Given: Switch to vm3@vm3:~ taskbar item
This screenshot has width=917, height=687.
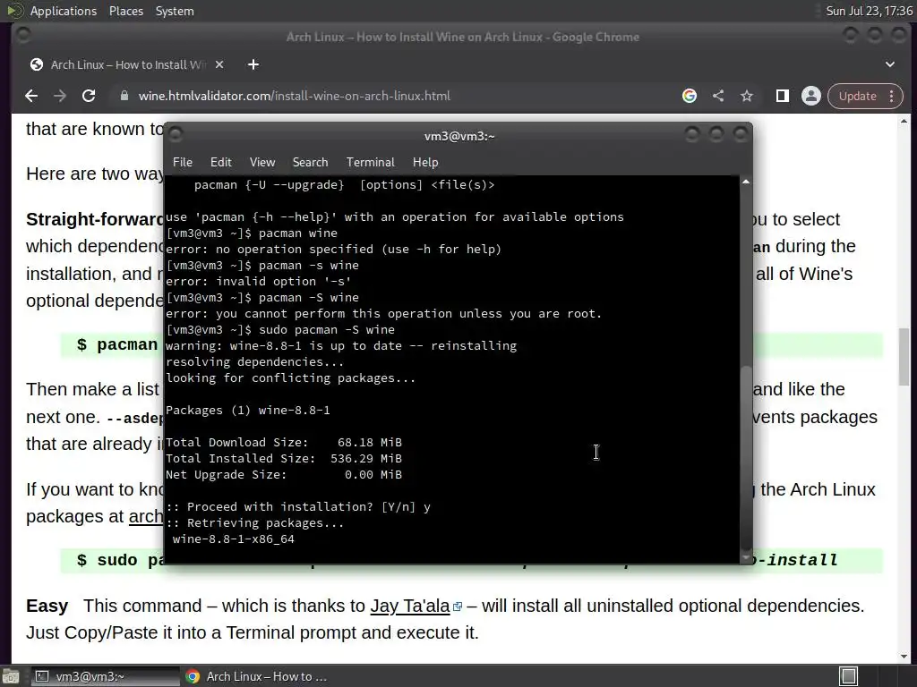Looking at the screenshot, I should click(106, 676).
